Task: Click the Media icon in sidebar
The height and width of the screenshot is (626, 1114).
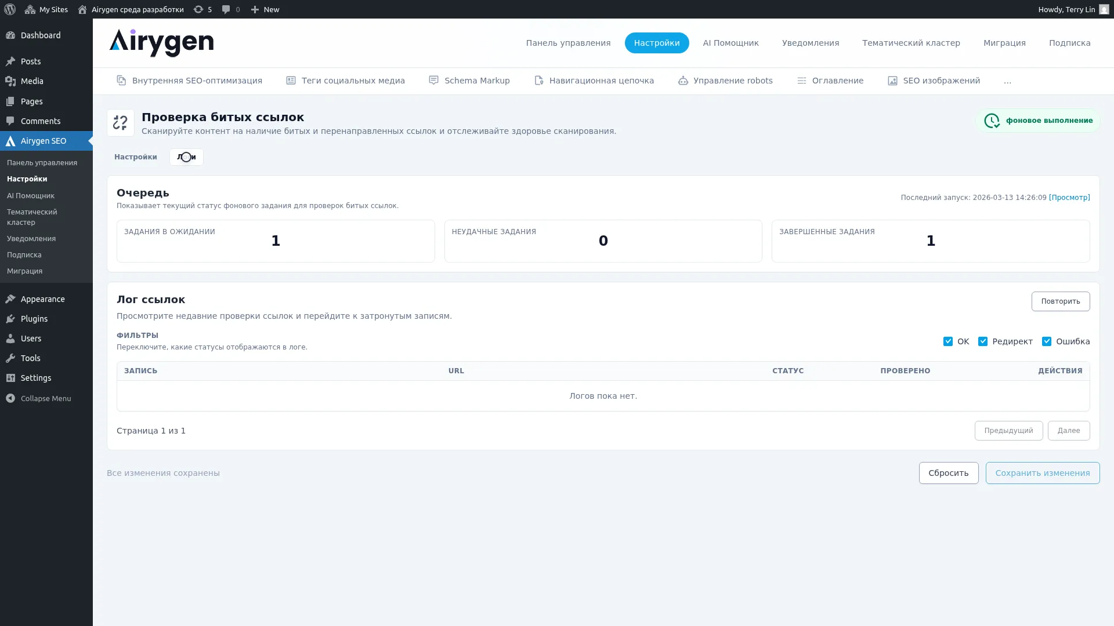Action: (10, 81)
